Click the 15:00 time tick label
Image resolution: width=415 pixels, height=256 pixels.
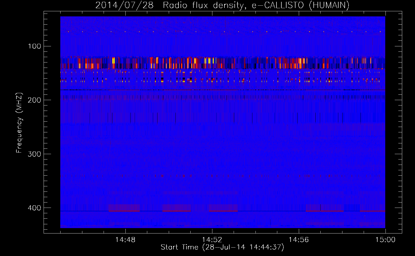386,240
